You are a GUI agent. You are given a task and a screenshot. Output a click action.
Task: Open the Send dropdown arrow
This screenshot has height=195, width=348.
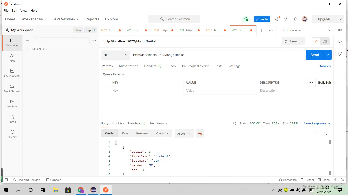328,55
